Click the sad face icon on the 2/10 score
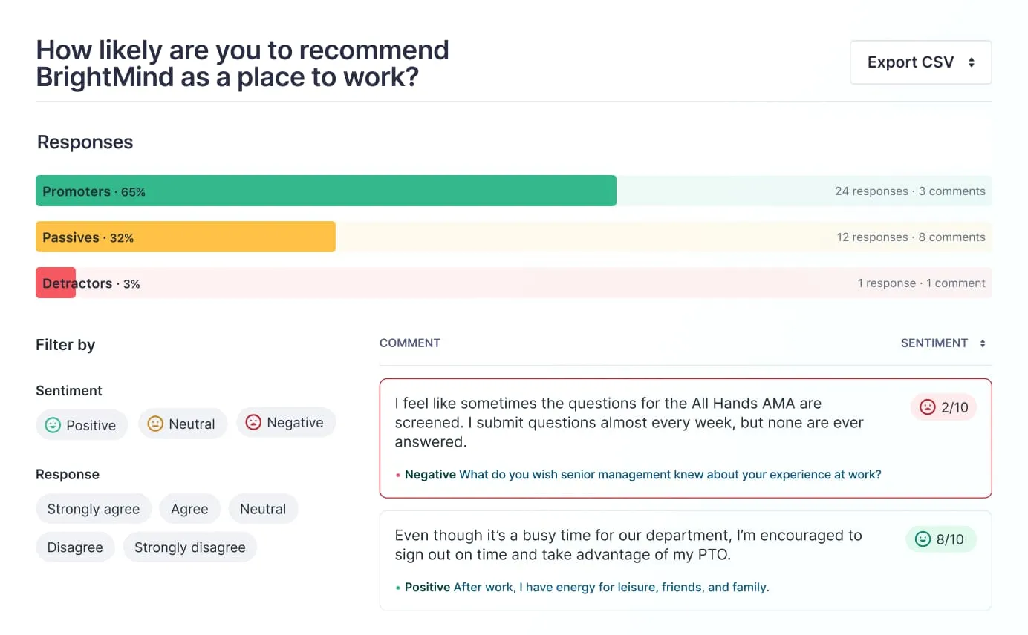 tap(927, 407)
